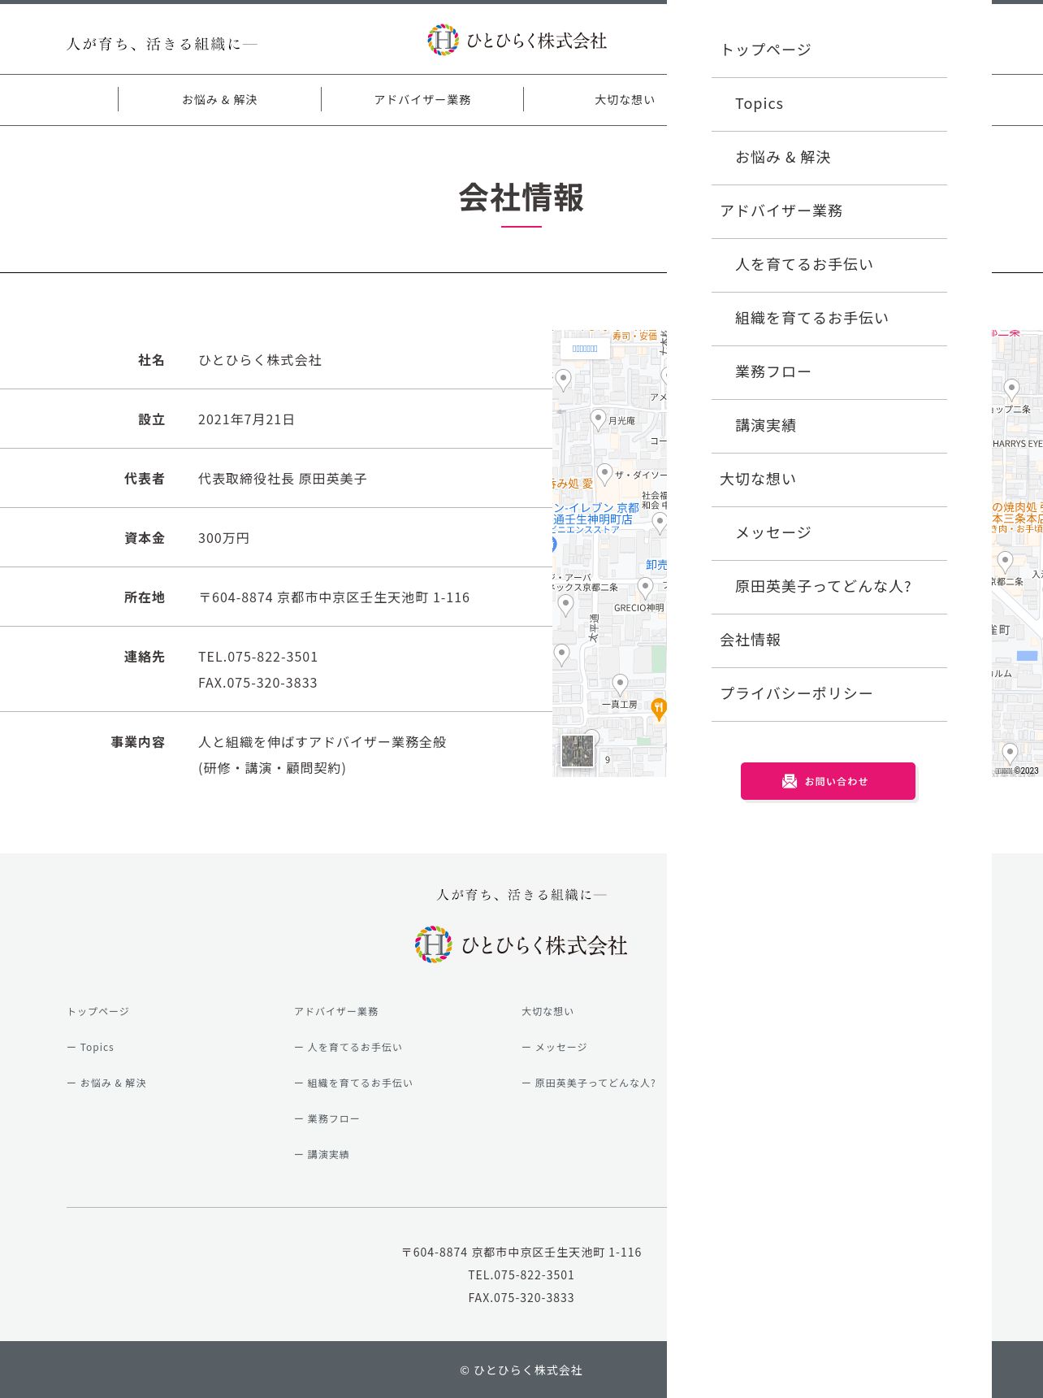Follow the footer 原田英美子ってどんな人? link
The height and width of the screenshot is (1398, 1043).
[x=588, y=1083]
